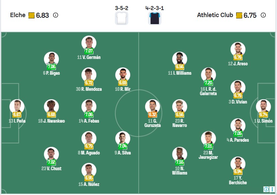The width and height of the screenshot is (277, 195).
Task: Click the 7.55 rating badge of N. Williams
Action: point(180,162)
